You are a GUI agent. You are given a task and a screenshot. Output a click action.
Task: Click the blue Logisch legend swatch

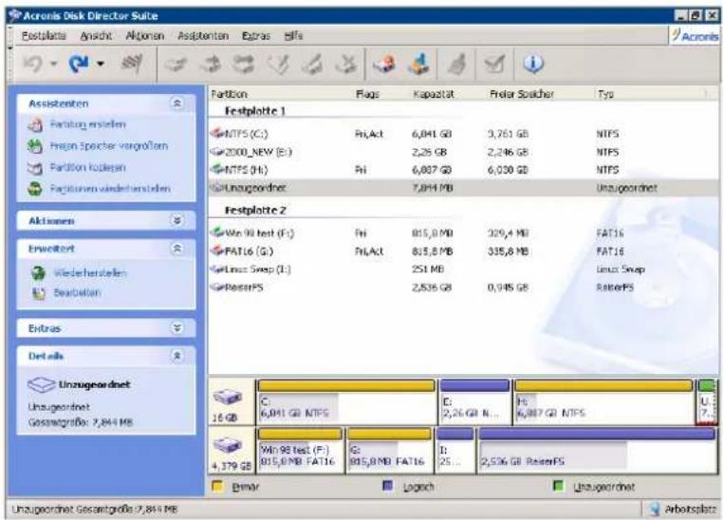tap(388, 486)
